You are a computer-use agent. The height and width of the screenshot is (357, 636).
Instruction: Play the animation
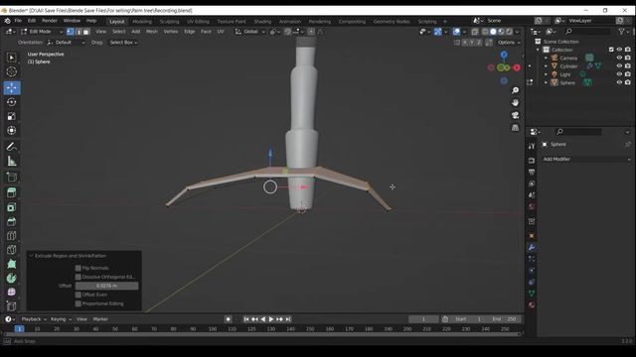(x=271, y=319)
